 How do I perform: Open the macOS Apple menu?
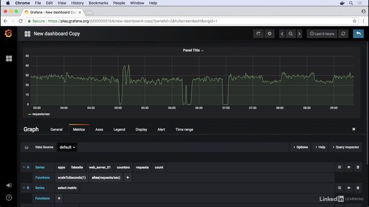7,3
